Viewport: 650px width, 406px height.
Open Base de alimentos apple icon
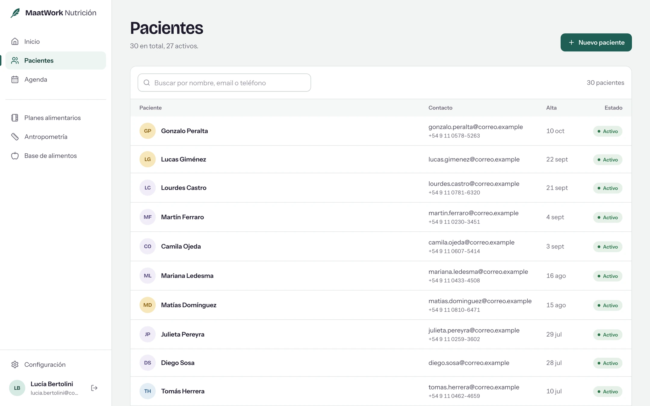15,155
